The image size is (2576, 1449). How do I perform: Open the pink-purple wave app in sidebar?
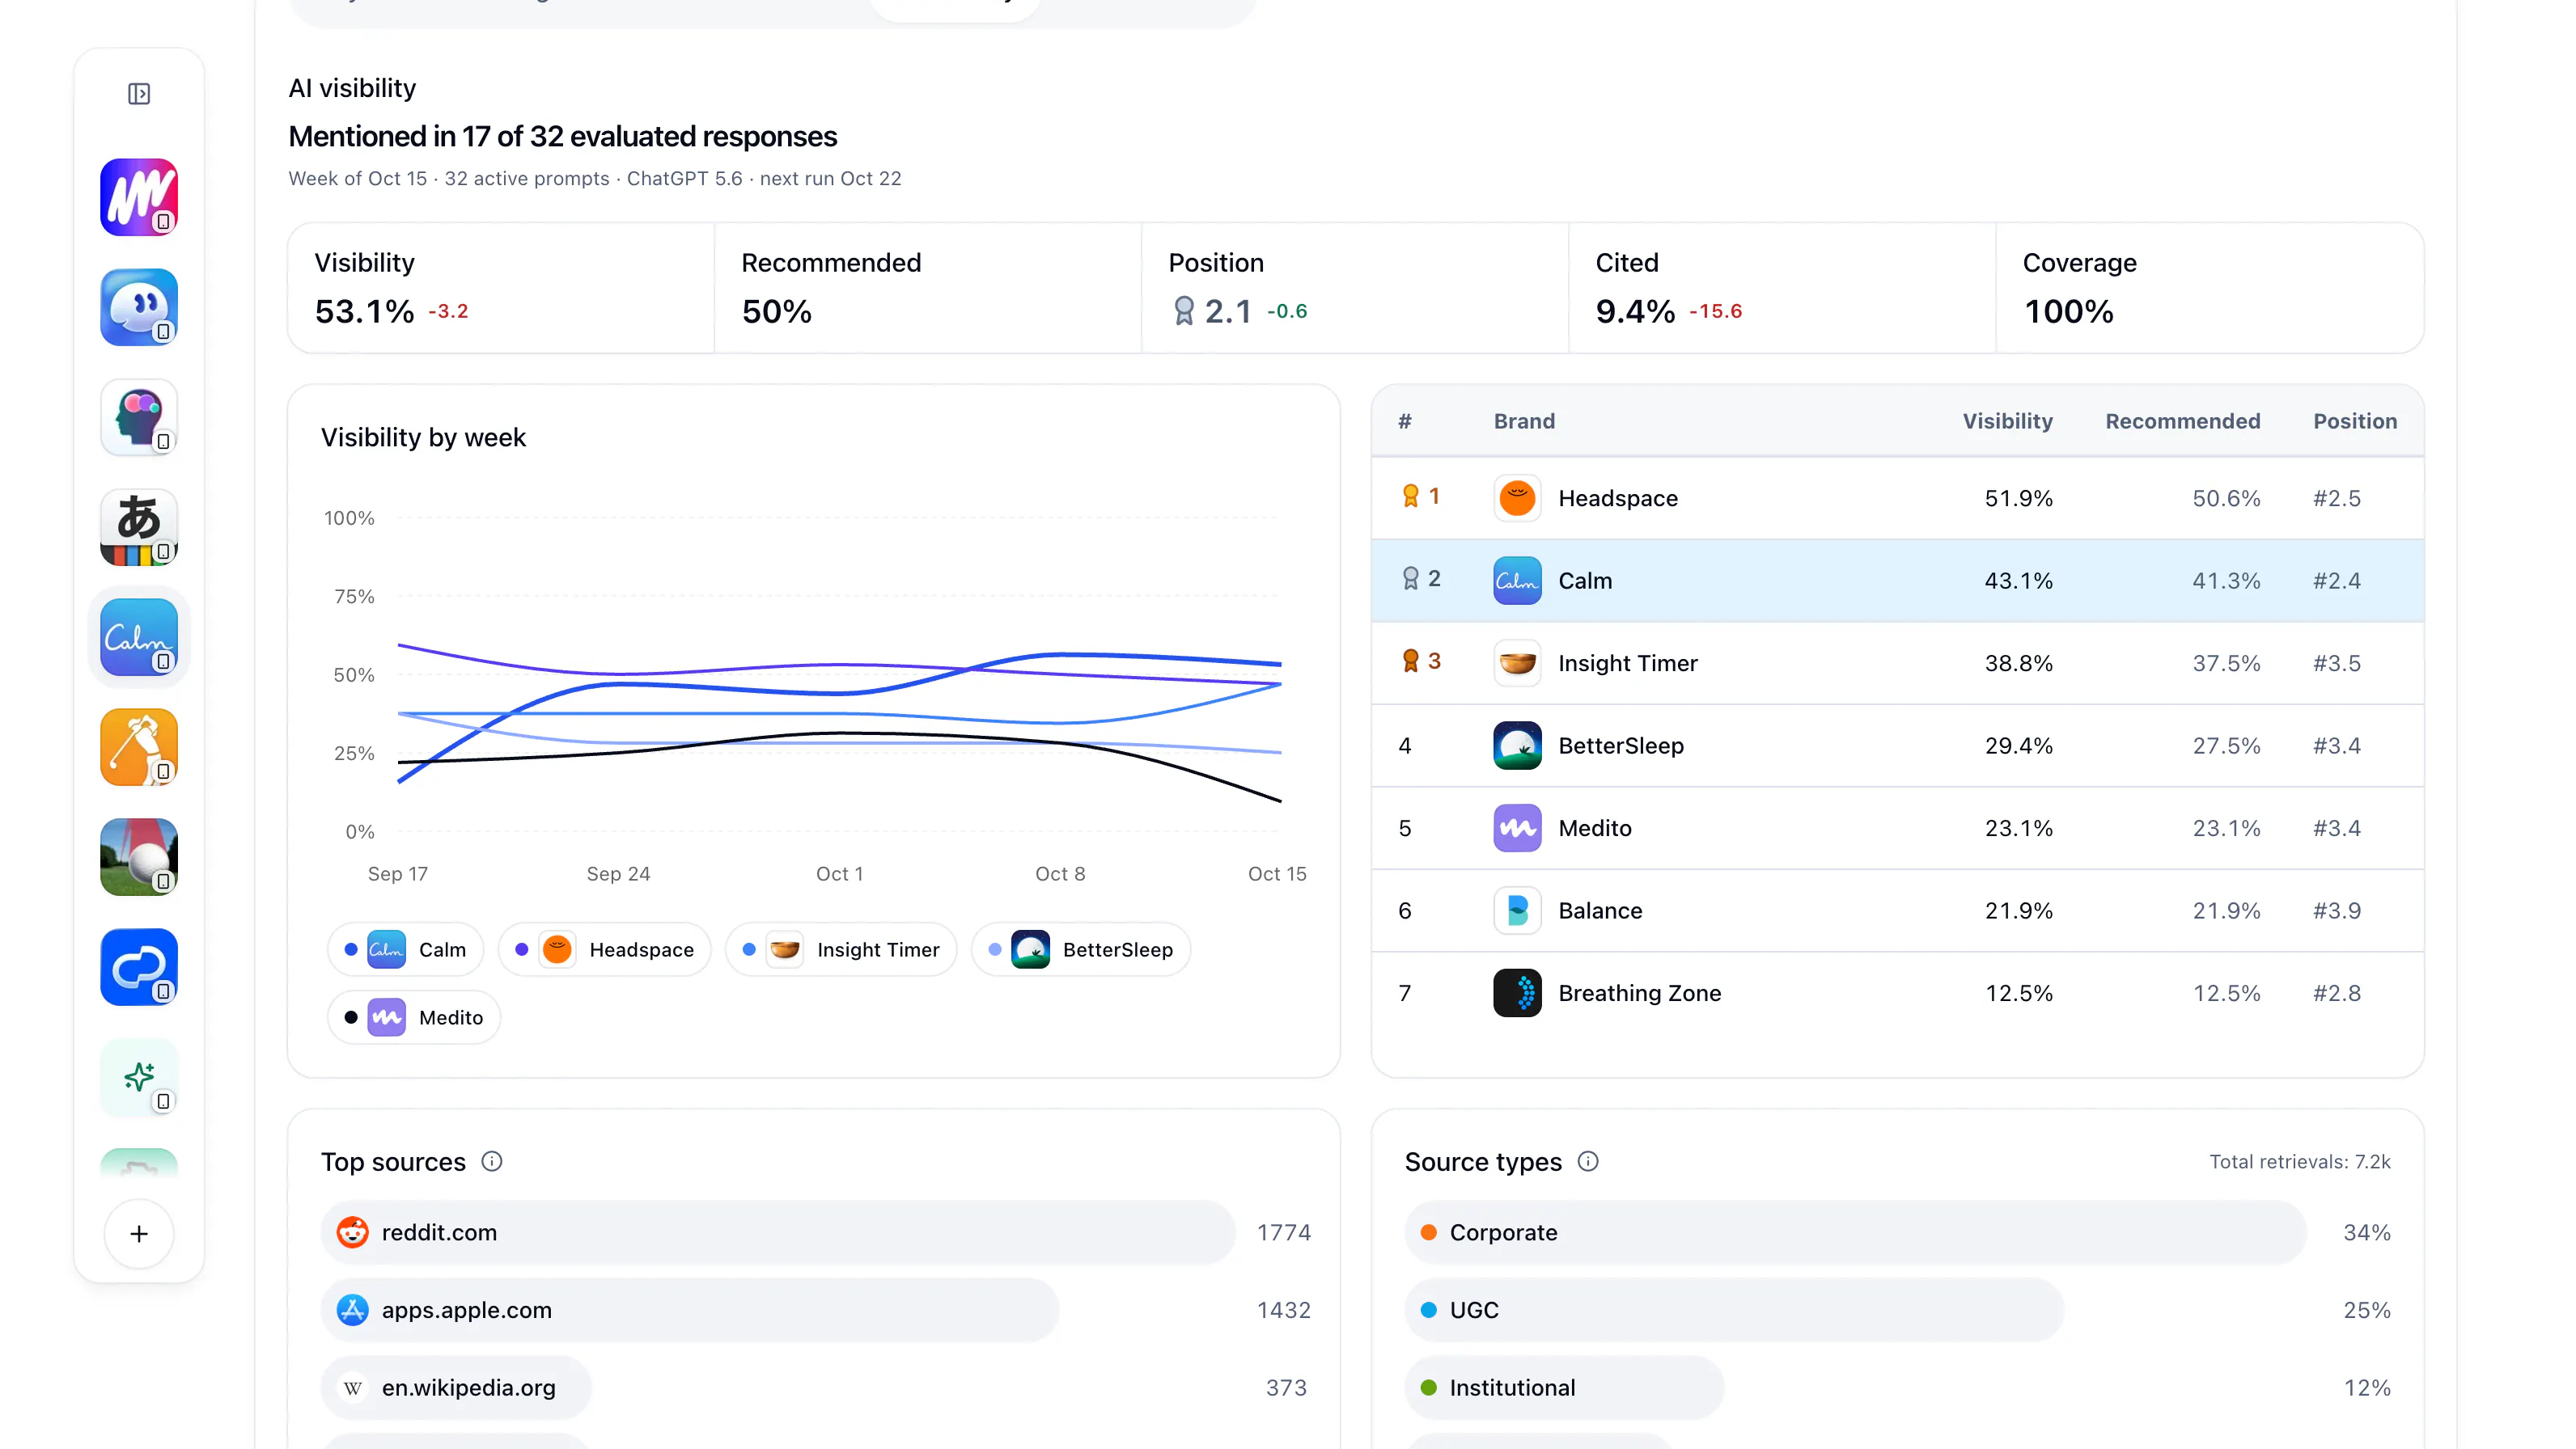click(139, 196)
